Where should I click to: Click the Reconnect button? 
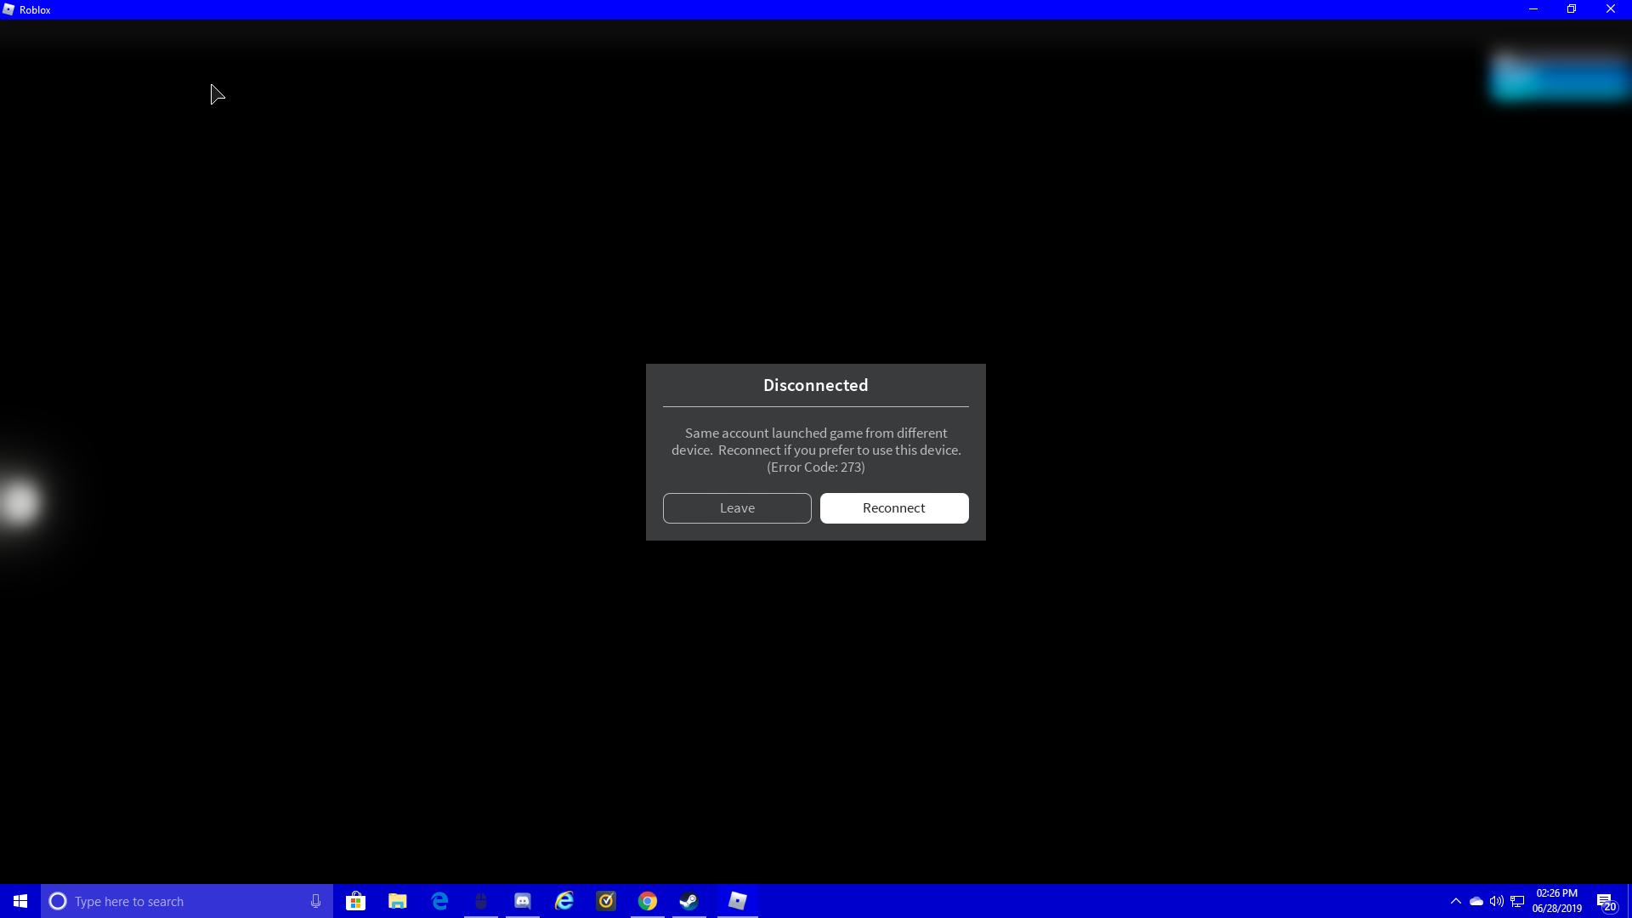tap(893, 508)
